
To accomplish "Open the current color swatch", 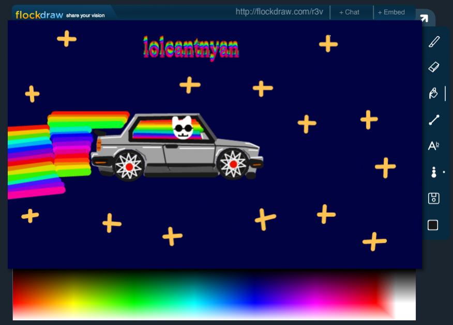I will (x=433, y=225).
